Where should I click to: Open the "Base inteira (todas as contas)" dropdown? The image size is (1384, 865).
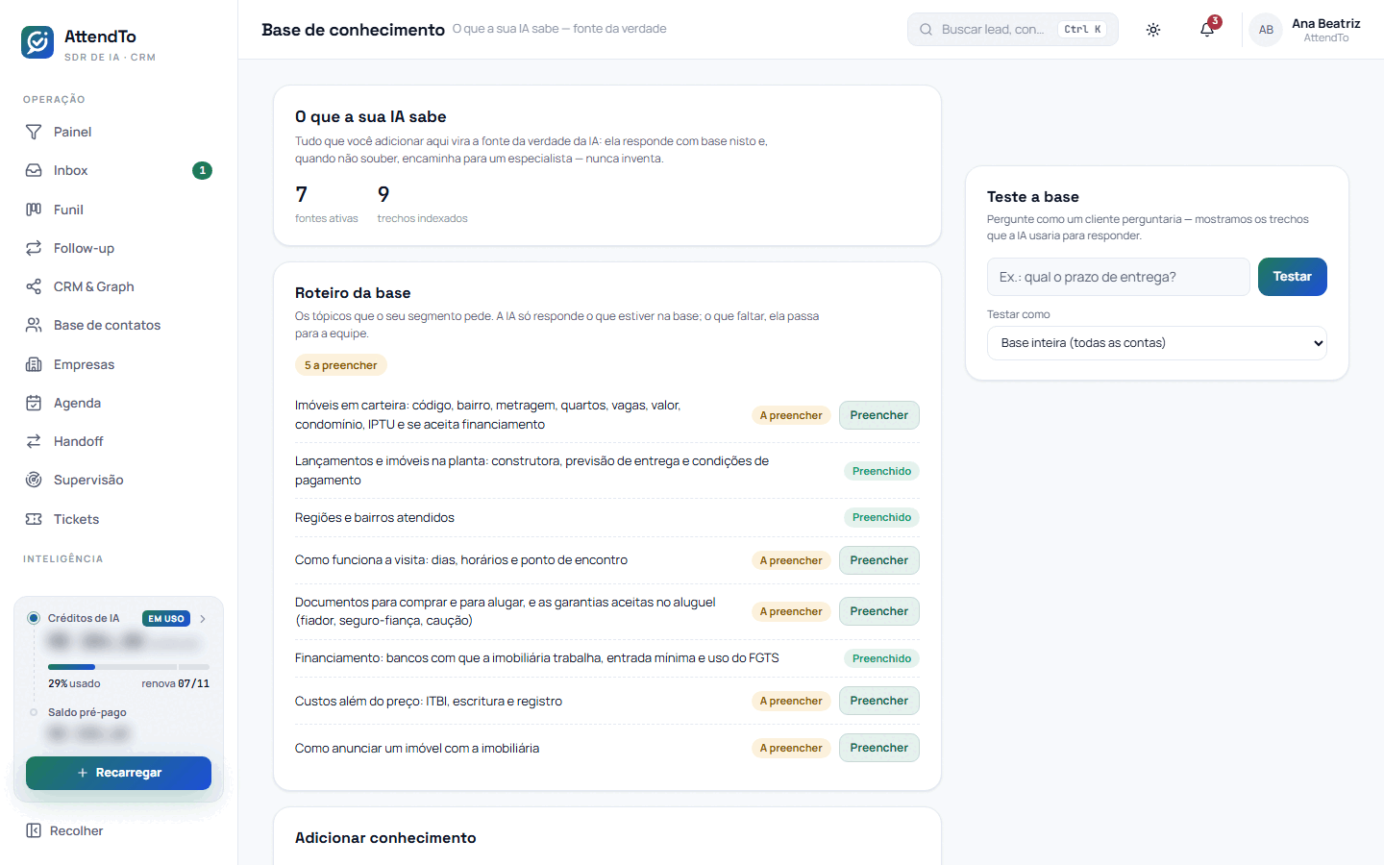point(1157,343)
